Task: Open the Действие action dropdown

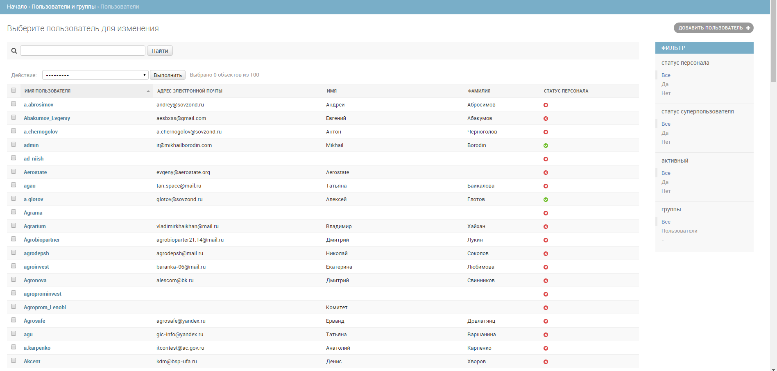Action: click(95, 75)
